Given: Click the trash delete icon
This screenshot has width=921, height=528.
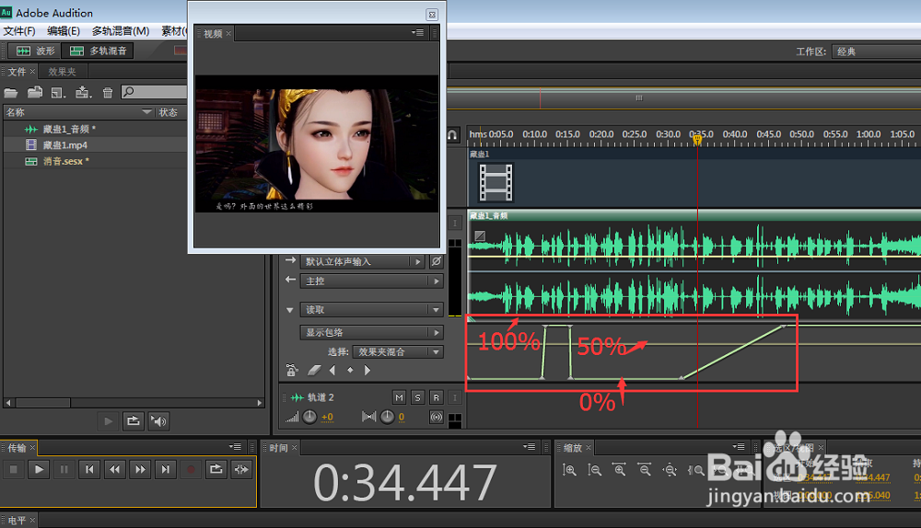Looking at the screenshot, I should pyautogui.click(x=108, y=92).
